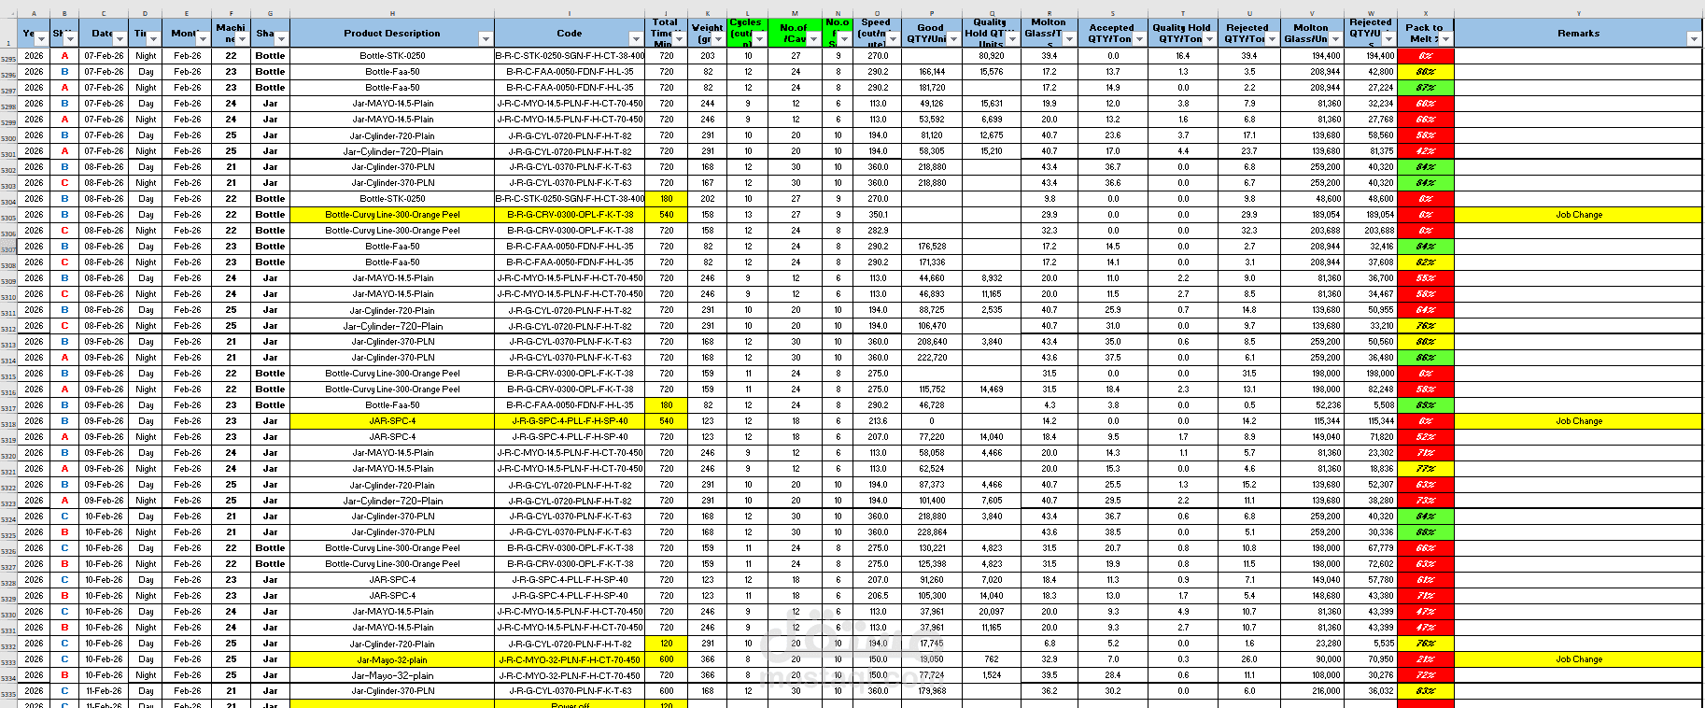Open the Accepted QTY/Ton filter dropdown
The height and width of the screenshot is (708, 1705).
click(1139, 39)
